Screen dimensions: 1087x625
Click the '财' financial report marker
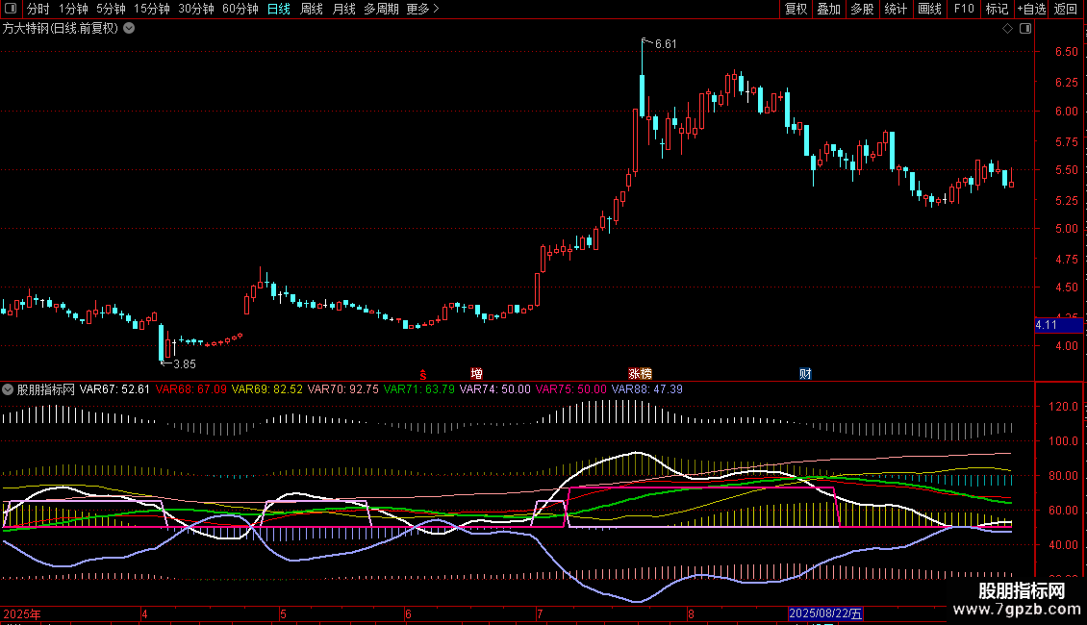(x=805, y=373)
